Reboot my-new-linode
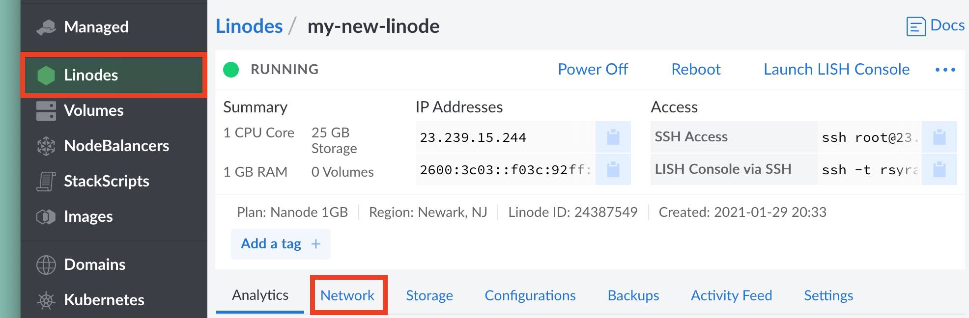969x318 pixels. pyautogui.click(x=696, y=69)
